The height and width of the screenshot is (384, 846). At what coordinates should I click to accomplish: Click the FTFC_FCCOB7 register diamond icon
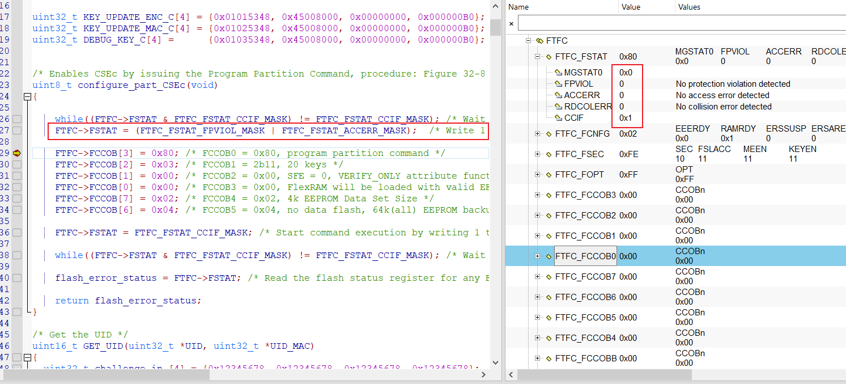(x=549, y=277)
